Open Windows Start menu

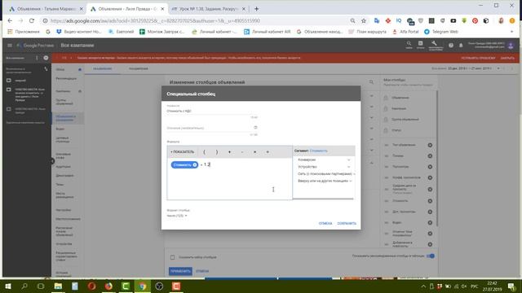7,286
